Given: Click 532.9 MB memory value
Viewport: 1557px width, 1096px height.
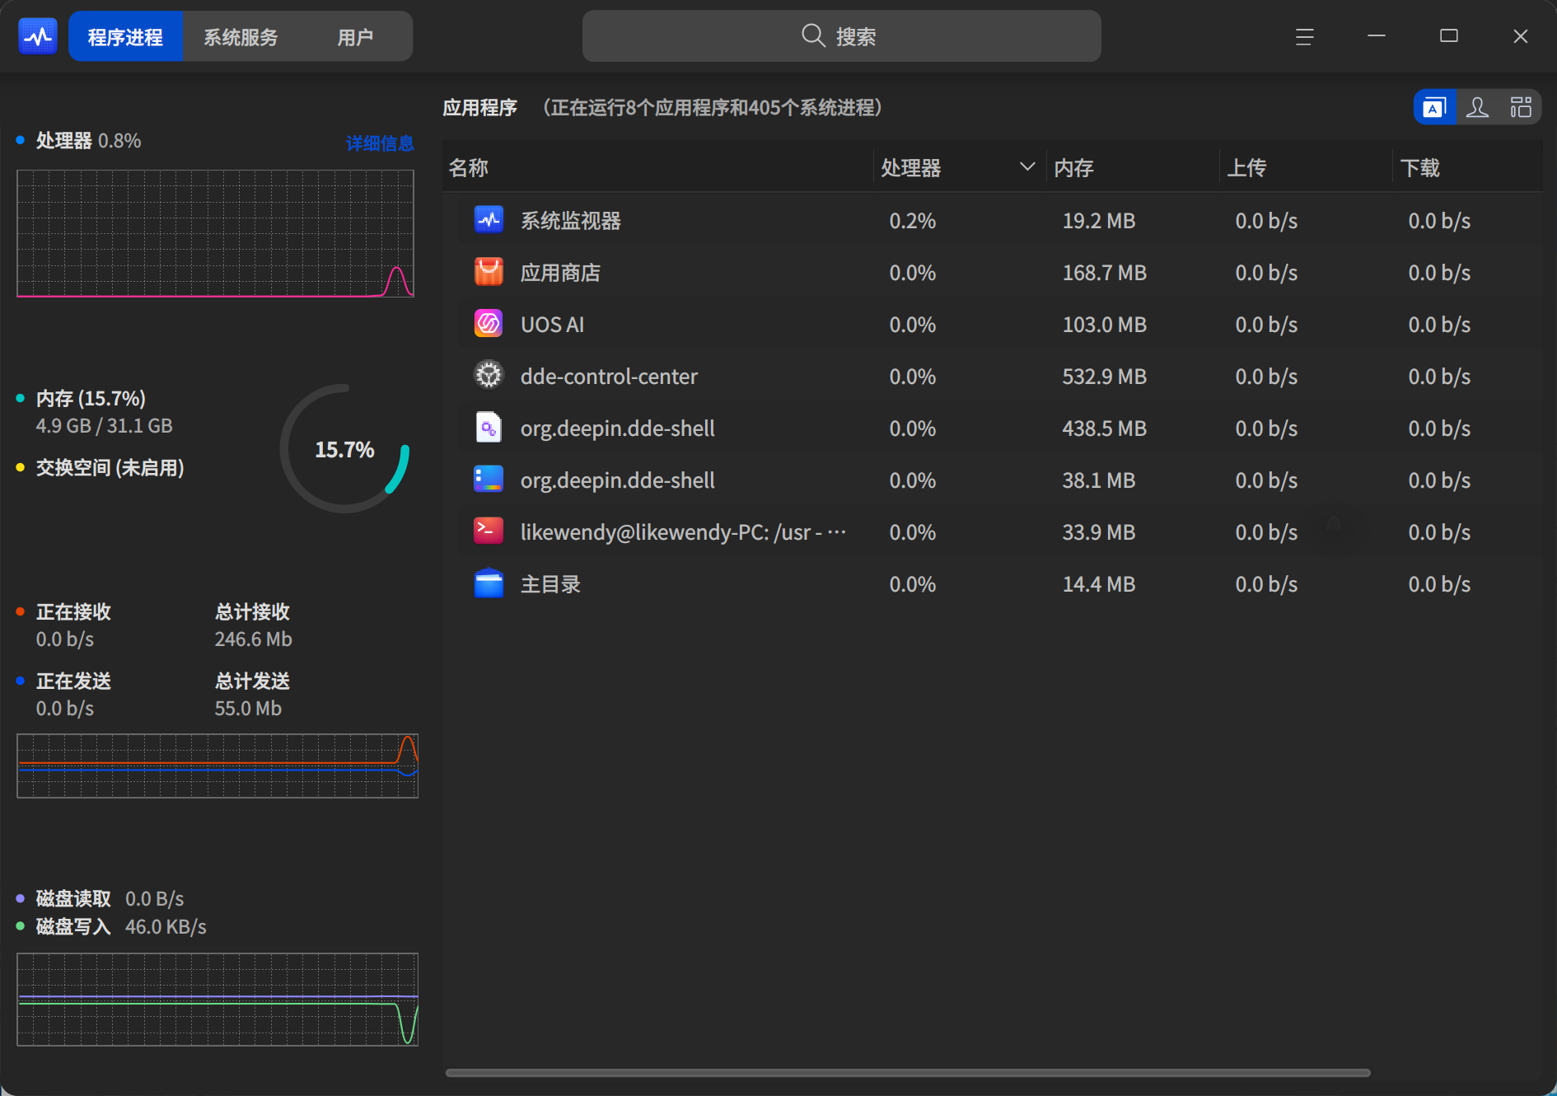Looking at the screenshot, I should click(x=1104, y=377).
